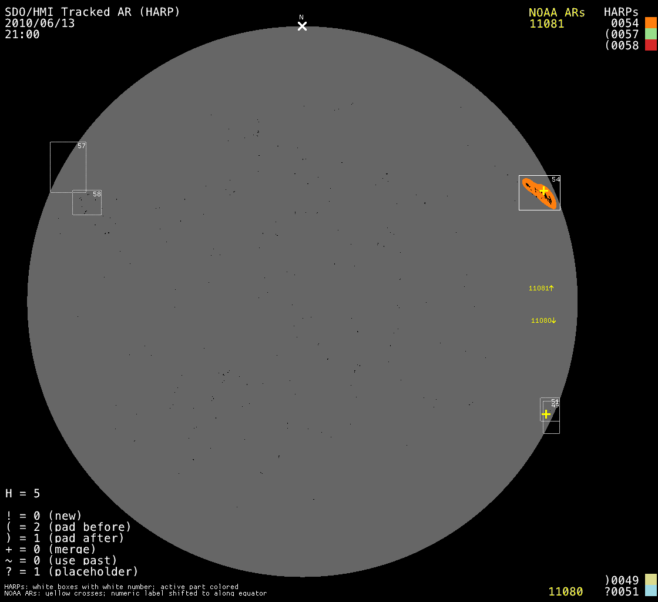This screenshot has height=602, width=658.
Task: Click the 'H = 5' HARP count text
Action: 23,493
